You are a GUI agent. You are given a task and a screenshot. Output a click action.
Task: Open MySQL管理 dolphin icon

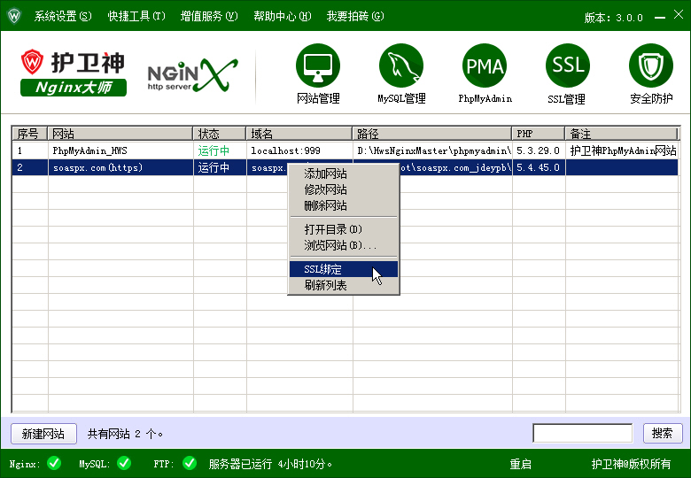(401, 66)
